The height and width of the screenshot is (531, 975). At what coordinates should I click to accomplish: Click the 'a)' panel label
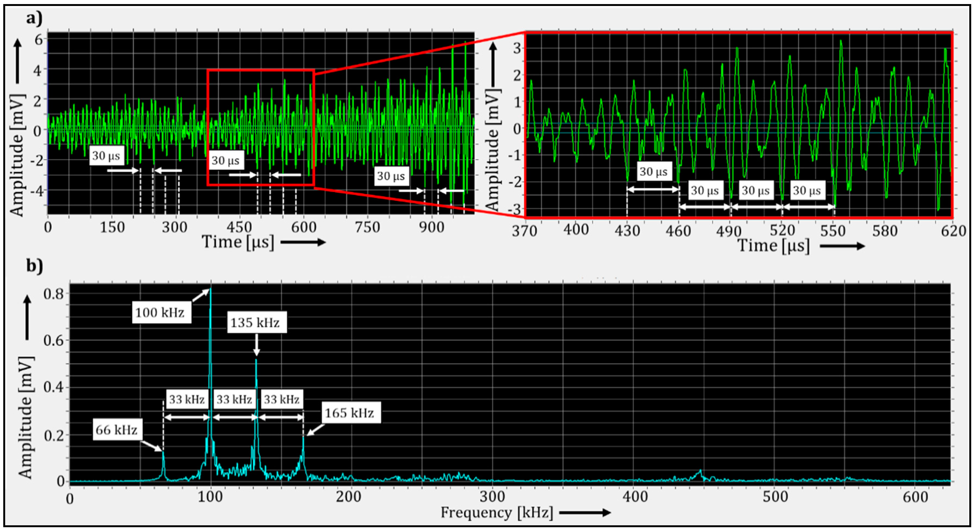(35, 18)
